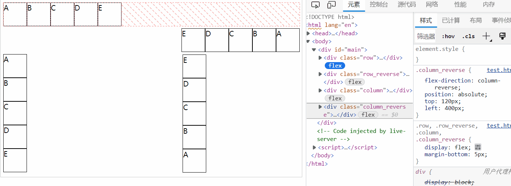Viewport: 511px width, 186px height.
Task: Open the 性能 tab
Action: (460, 5)
